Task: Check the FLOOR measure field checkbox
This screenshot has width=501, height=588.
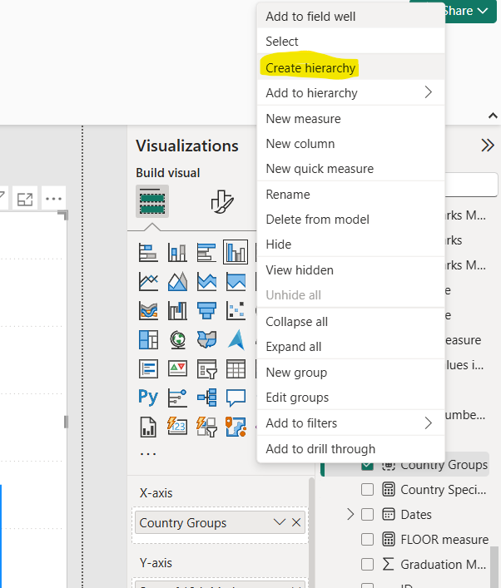Action: click(x=367, y=540)
